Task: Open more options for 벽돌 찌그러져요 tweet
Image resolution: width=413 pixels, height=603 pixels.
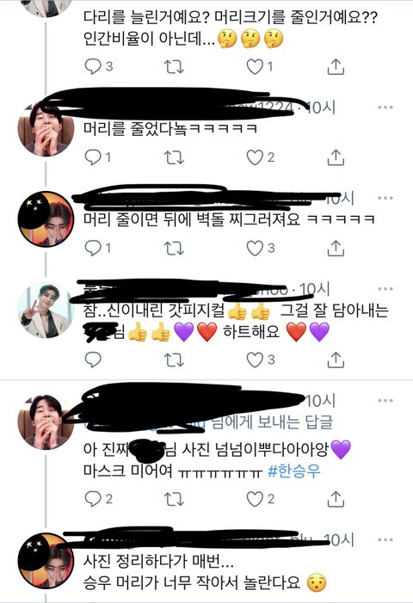Action: (385, 198)
